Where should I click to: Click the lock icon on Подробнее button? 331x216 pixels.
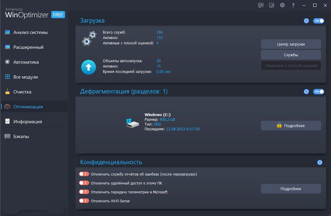[279, 126]
